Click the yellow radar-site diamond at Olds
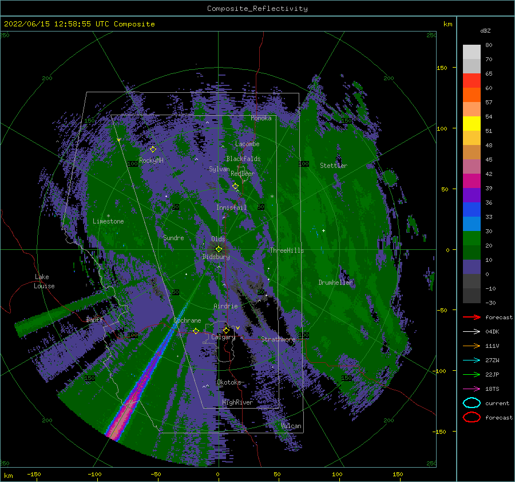515x482 pixels. pos(219,249)
